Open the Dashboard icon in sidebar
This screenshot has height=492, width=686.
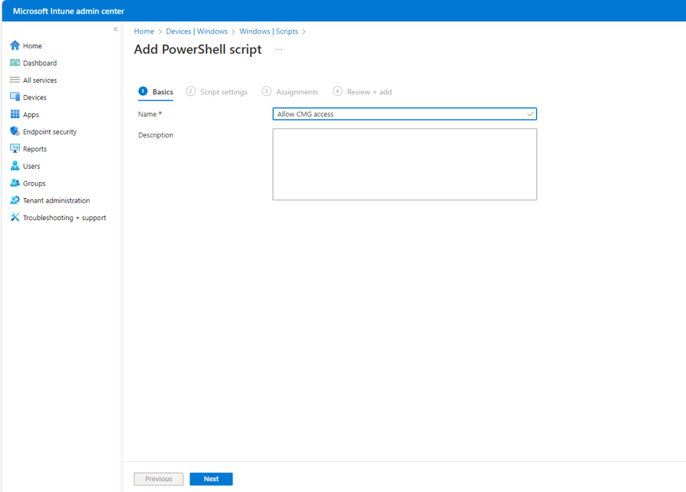pyautogui.click(x=15, y=63)
